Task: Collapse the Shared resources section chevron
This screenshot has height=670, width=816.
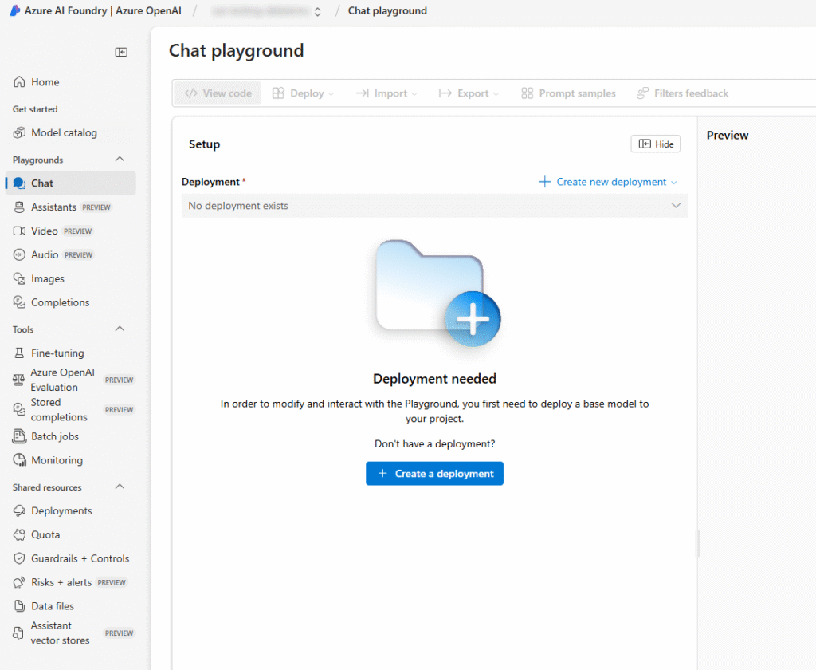Action: (120, 487)
